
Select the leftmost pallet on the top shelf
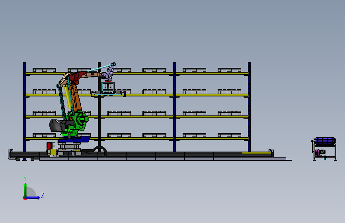point(44,70)
